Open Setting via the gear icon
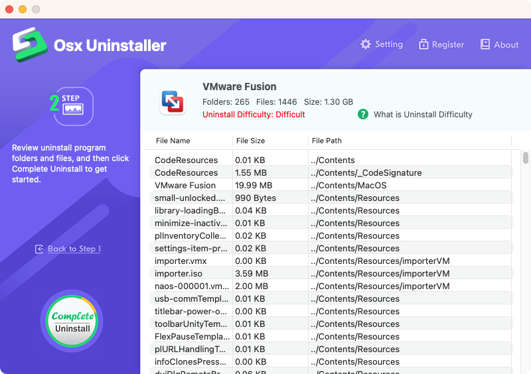531x374 pixels. 366,44
